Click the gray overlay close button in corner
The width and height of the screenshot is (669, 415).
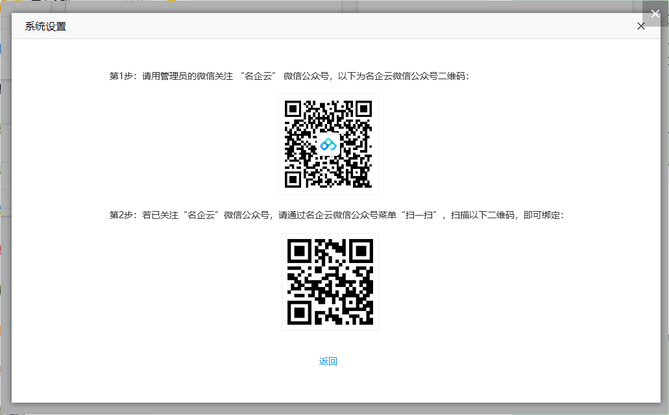coord(655,14)
